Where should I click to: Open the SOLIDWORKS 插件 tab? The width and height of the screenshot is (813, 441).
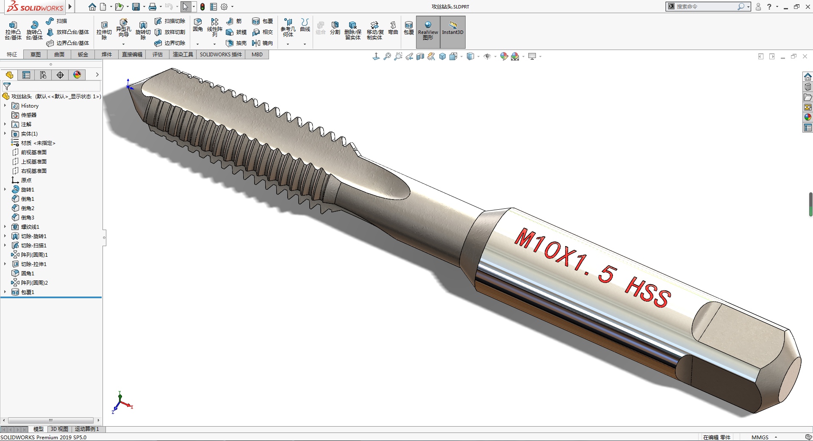coord(221,54)
